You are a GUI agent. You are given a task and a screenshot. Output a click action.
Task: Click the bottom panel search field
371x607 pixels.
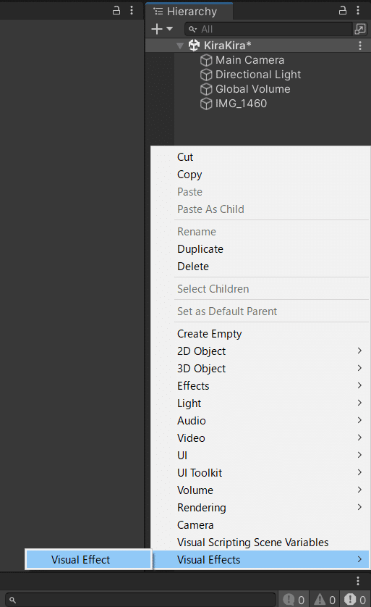click(141, 600)
